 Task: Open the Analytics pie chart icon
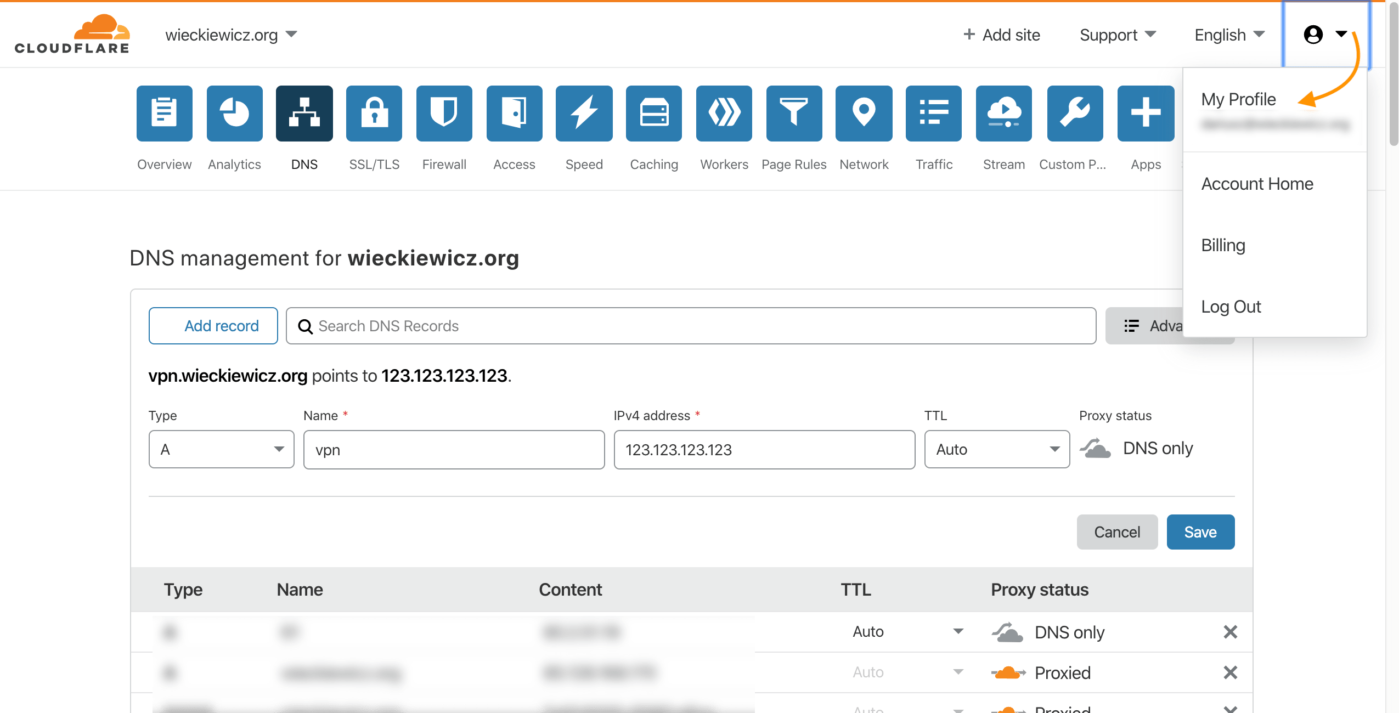tap(234, 114)
